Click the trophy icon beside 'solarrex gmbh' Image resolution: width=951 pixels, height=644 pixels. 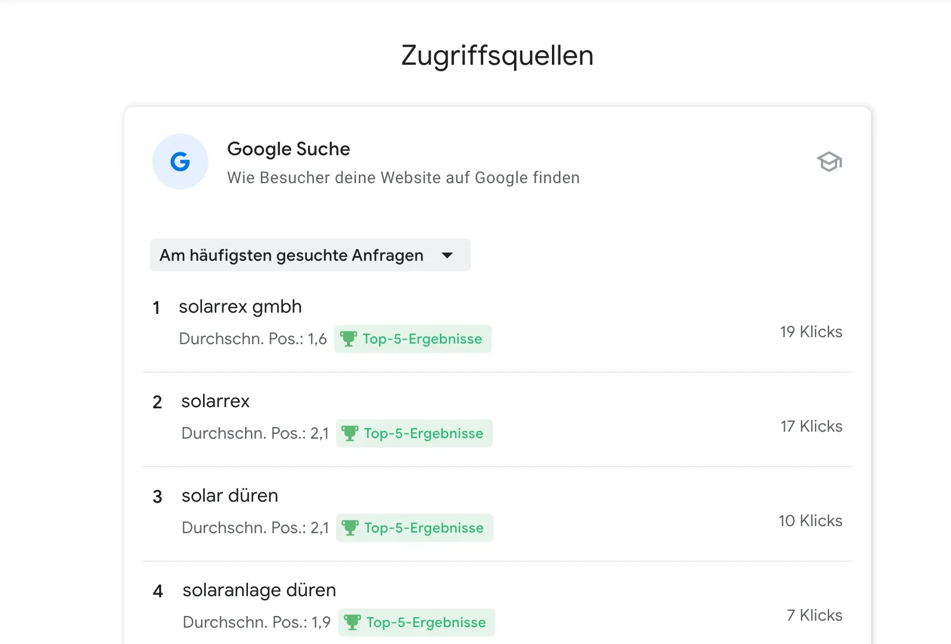tap(349, 338)
